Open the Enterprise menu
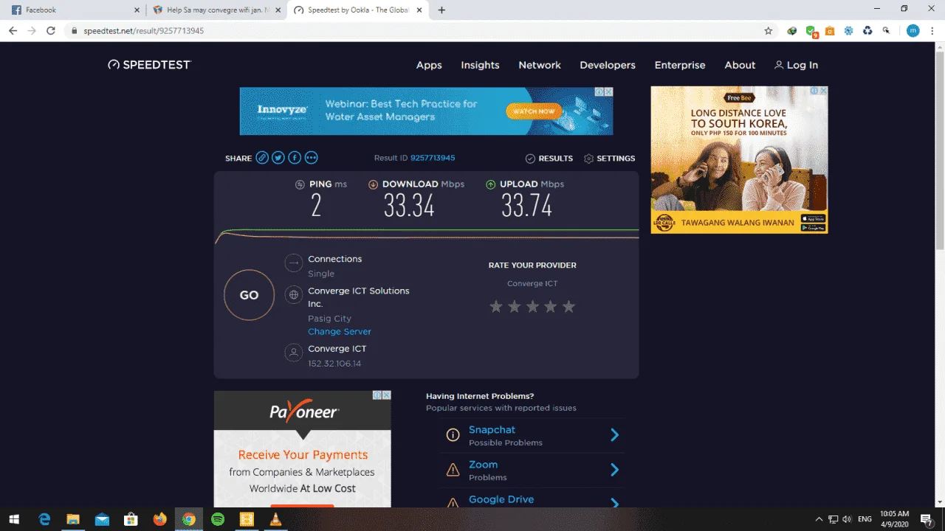 tap(680, 65)
